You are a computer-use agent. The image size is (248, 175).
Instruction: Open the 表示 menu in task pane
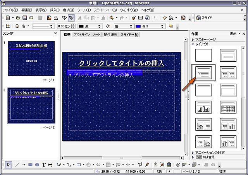click(x=234, y=34)
